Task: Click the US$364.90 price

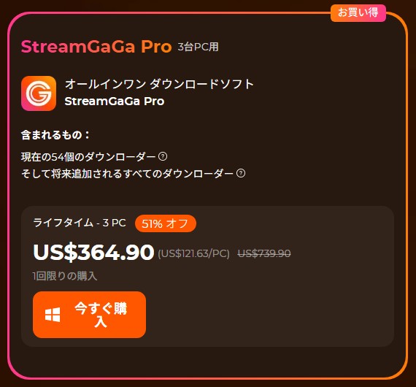Action: [93, 252]
